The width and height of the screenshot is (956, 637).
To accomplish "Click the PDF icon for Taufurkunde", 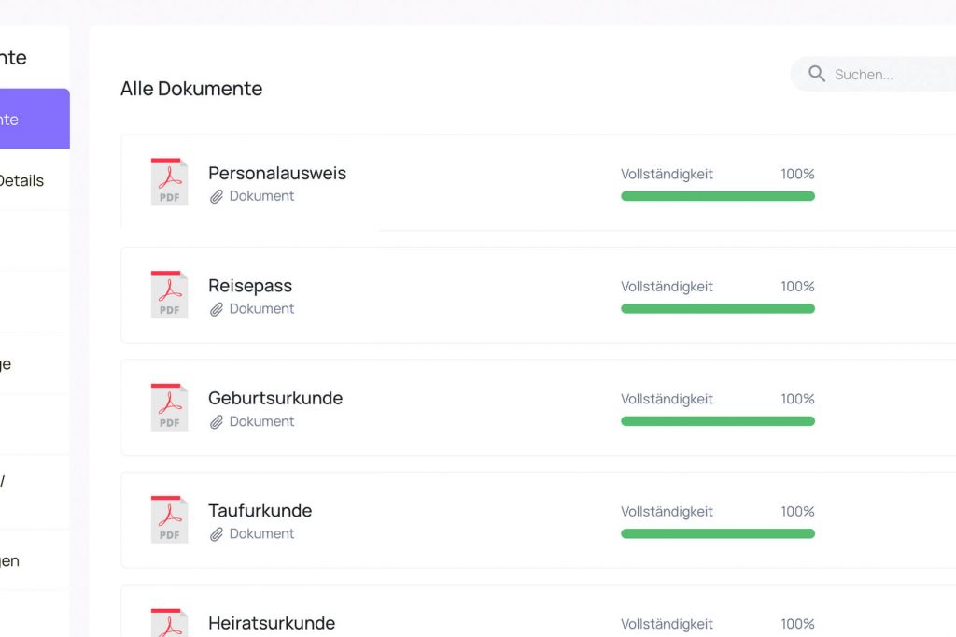I will pyautogui.click(x=169, y=520).
